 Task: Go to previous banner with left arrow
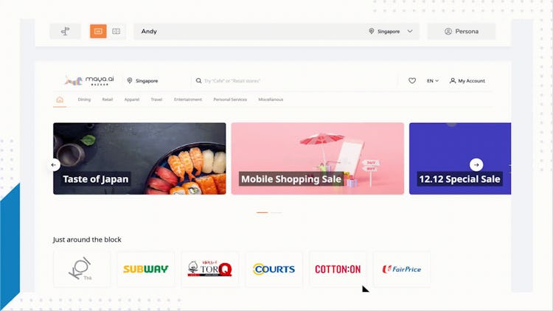[54, 164]
